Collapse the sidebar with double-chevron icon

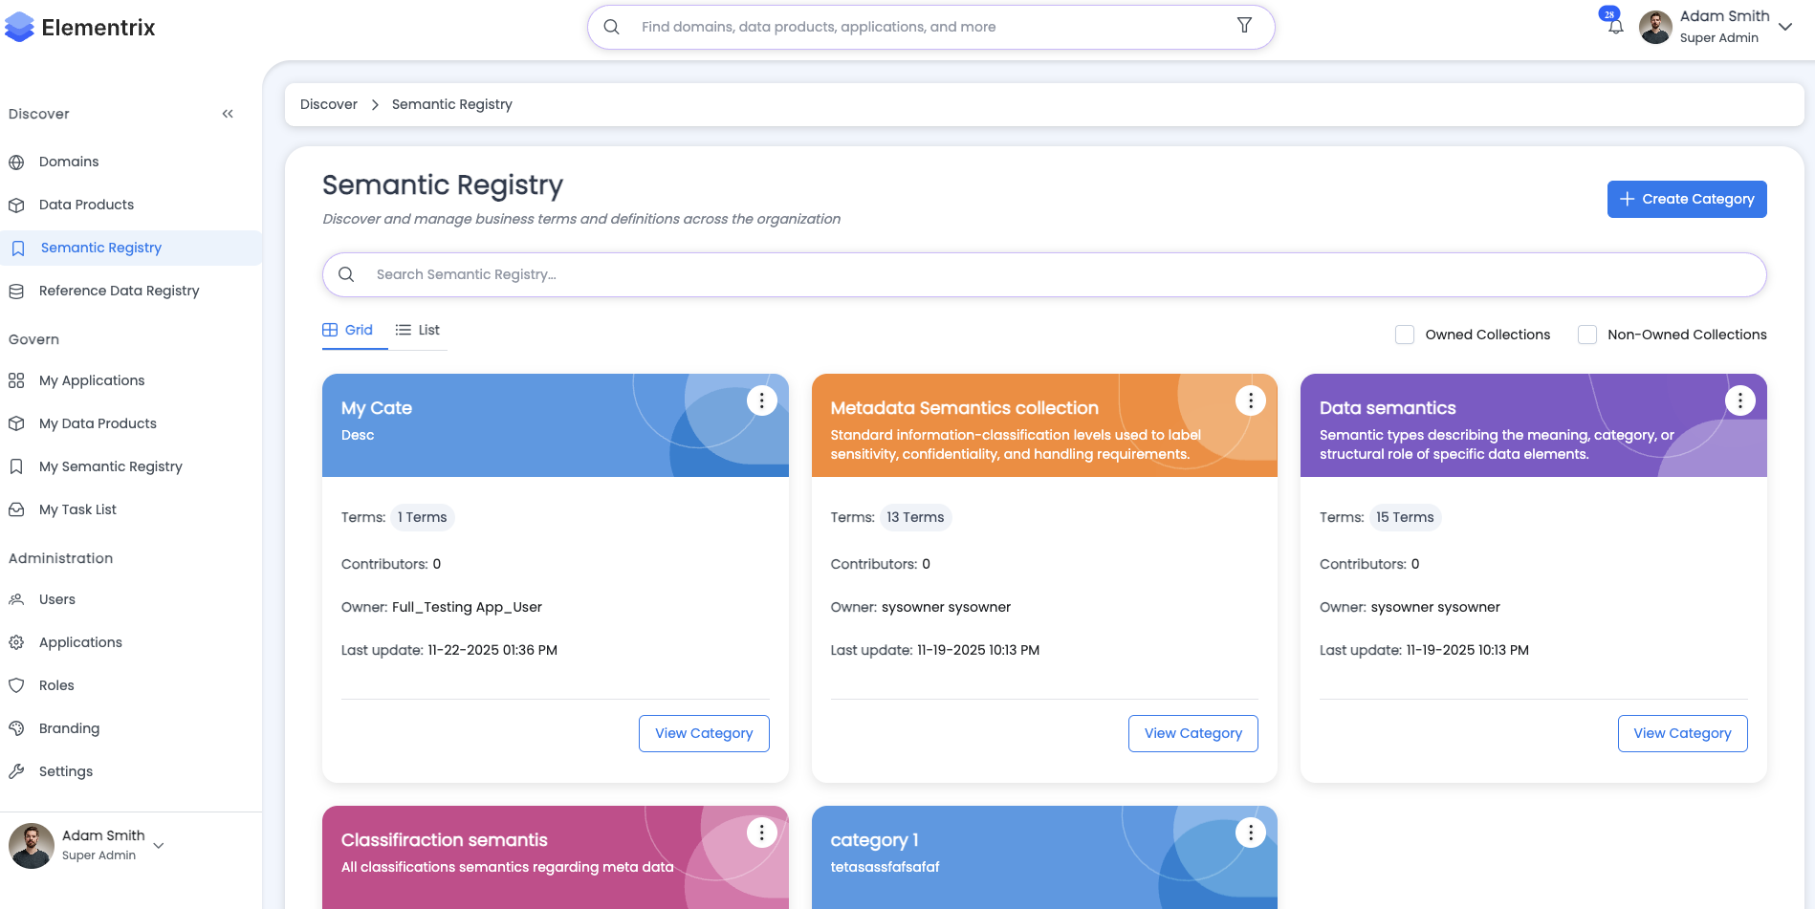coord(228,114)
